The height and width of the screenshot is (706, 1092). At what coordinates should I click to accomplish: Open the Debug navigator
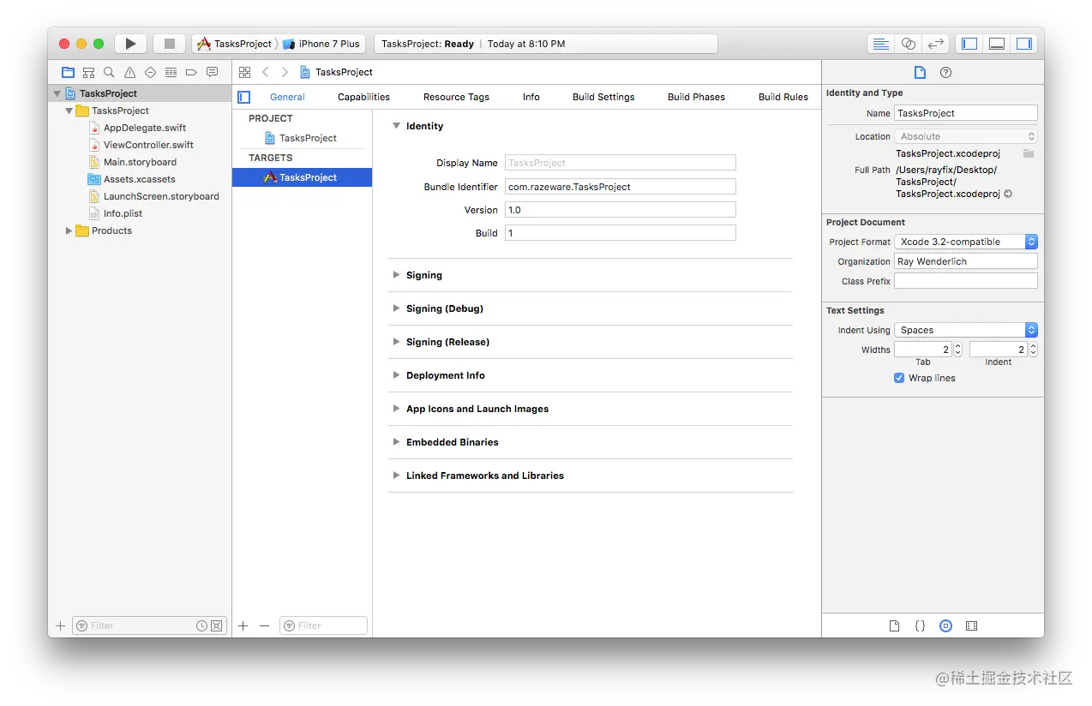click(x=171, y=73)
